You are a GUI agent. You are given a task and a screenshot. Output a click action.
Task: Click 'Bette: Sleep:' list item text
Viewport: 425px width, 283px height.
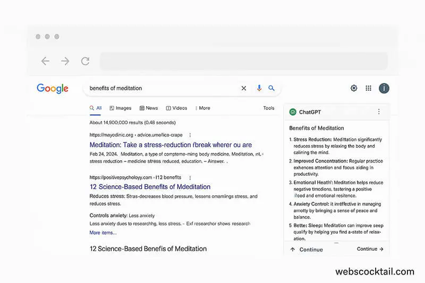coord(308,225)
